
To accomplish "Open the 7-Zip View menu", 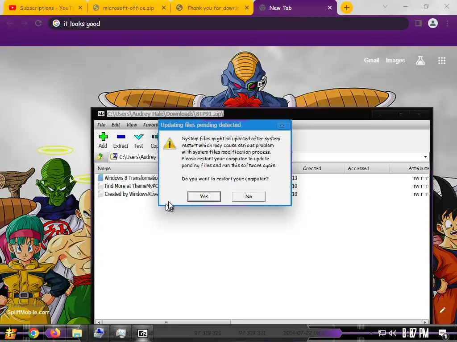I will [x=132, y=125].
